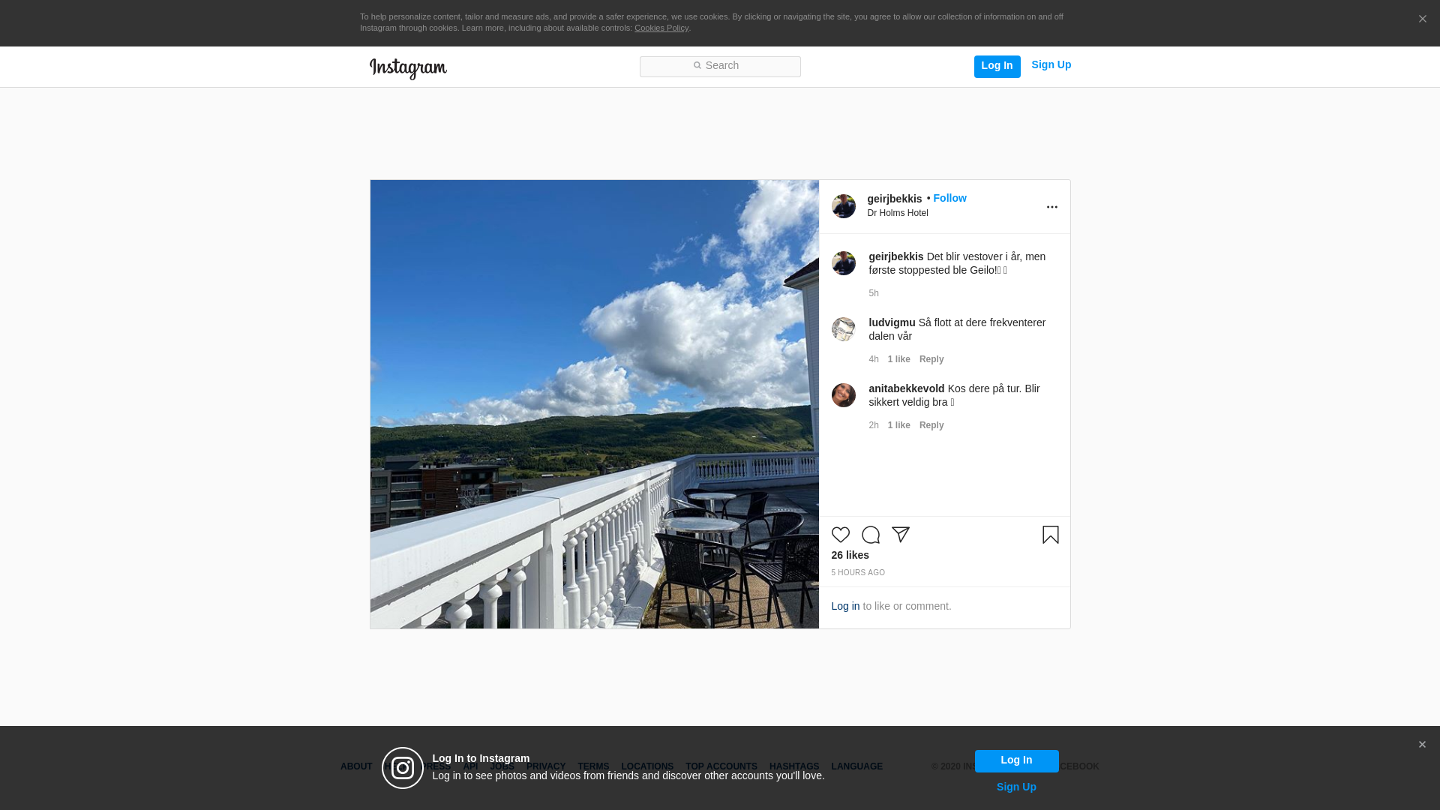Image resolution: width=1440 pixels, height=810 pixels.
Task: View the 26 likes list
Action: (x=850, y=555)
